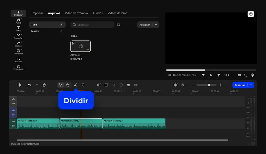The height and width of the screenshot is (154, 266).
Task: Click the scissors split tool icon
Action: 75,85
